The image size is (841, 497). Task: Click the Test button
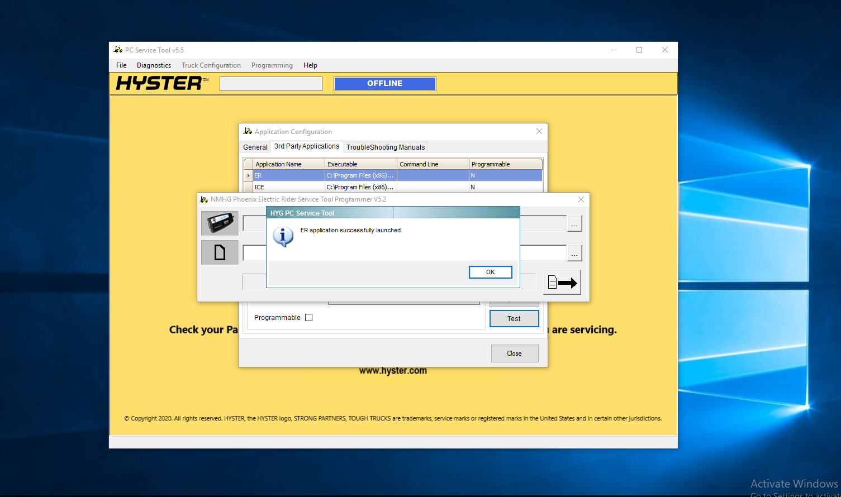pyautogui.click(x=514, y=318)
